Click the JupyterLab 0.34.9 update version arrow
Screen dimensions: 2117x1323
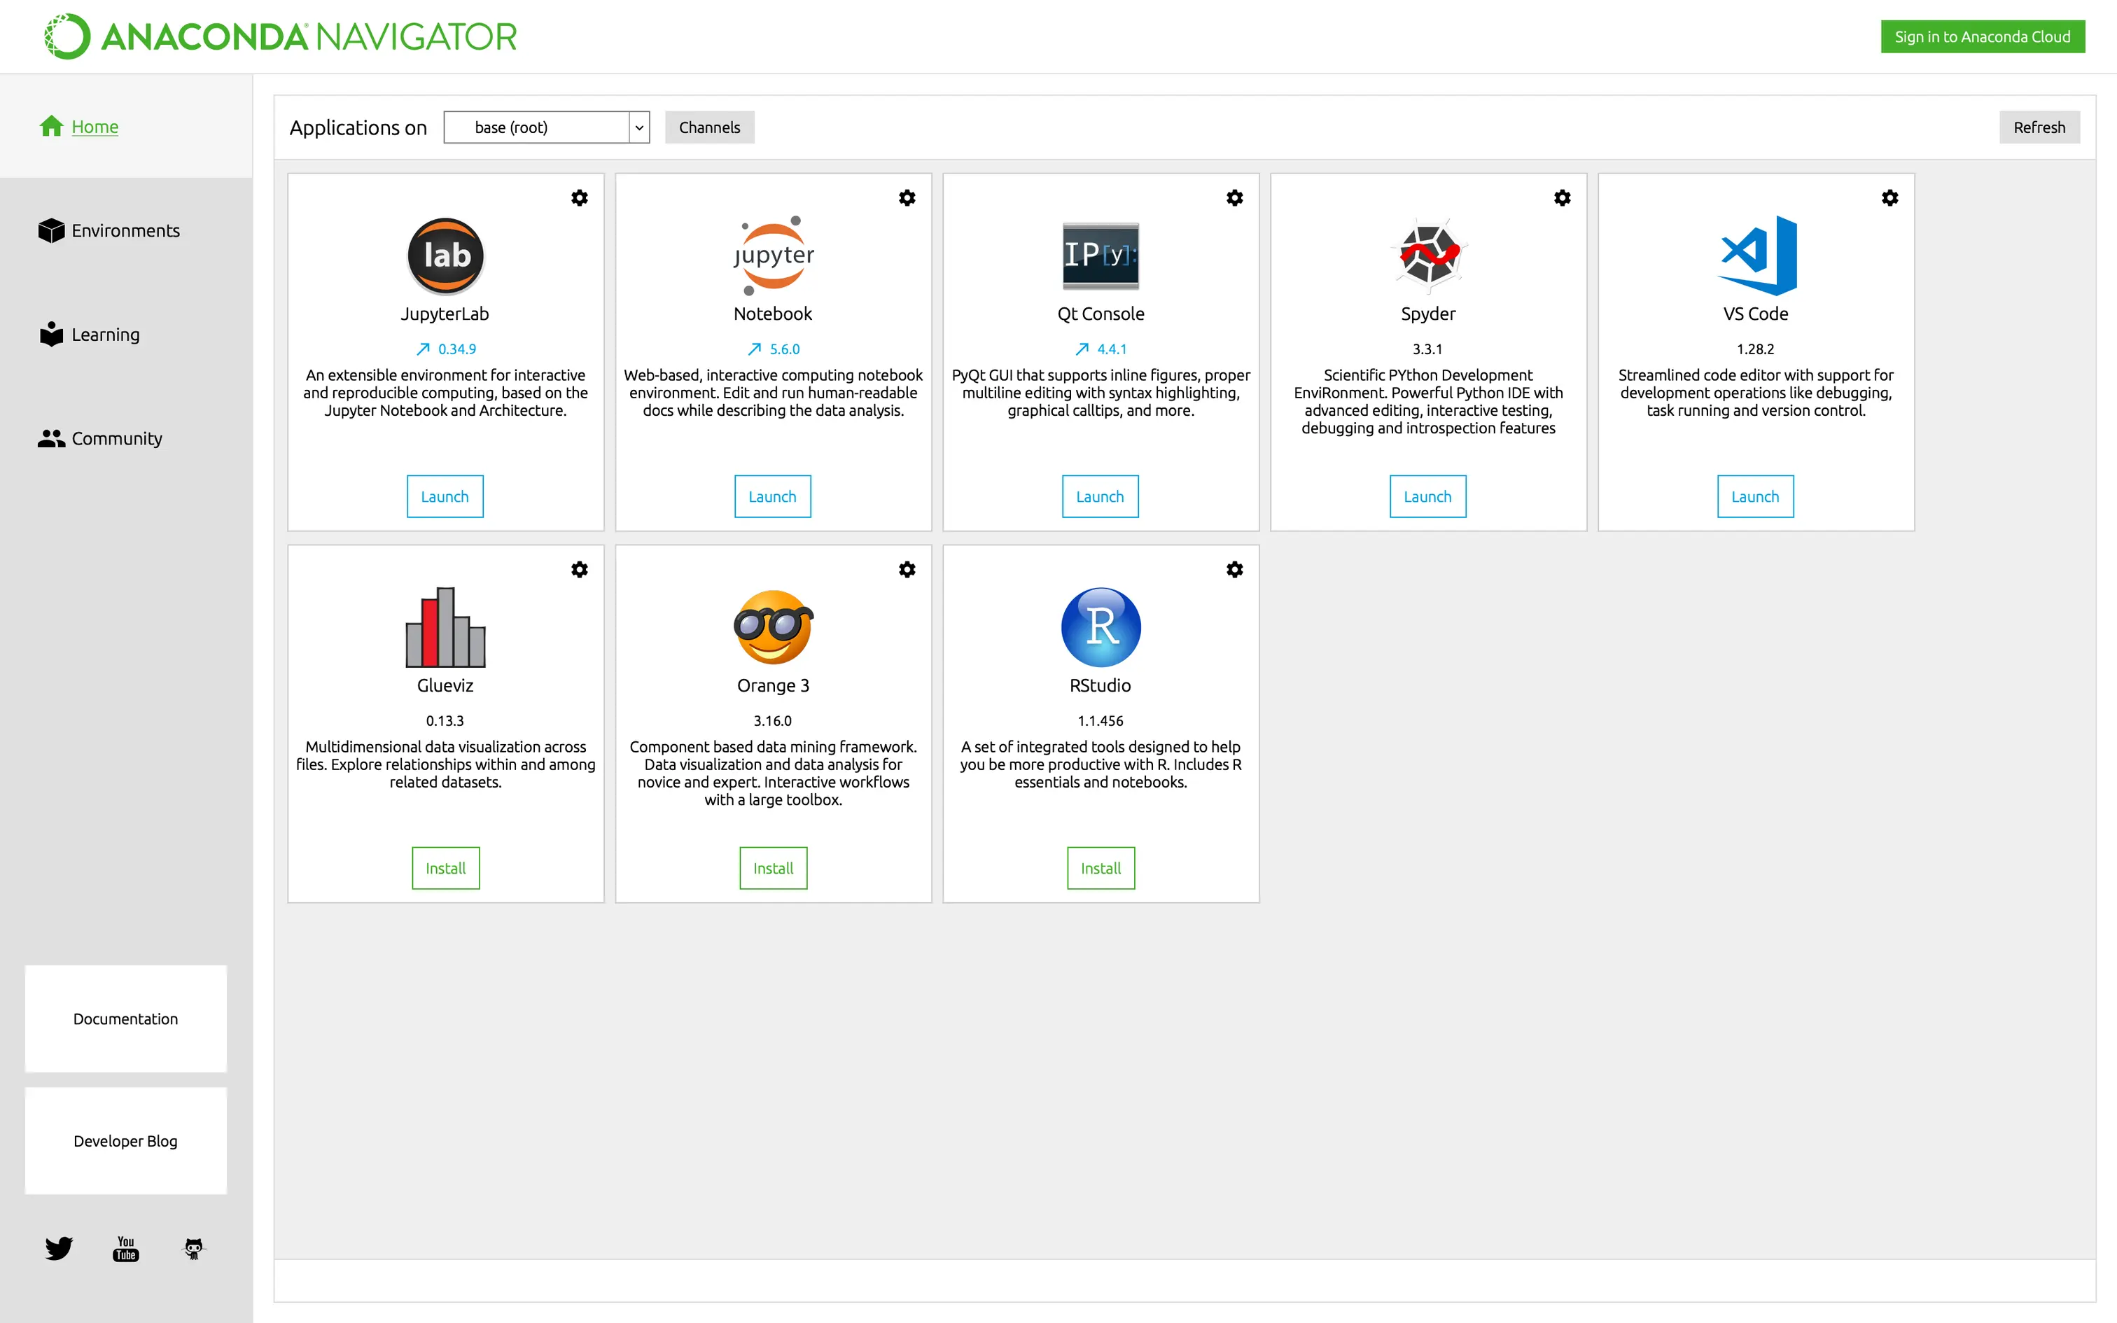424,349
